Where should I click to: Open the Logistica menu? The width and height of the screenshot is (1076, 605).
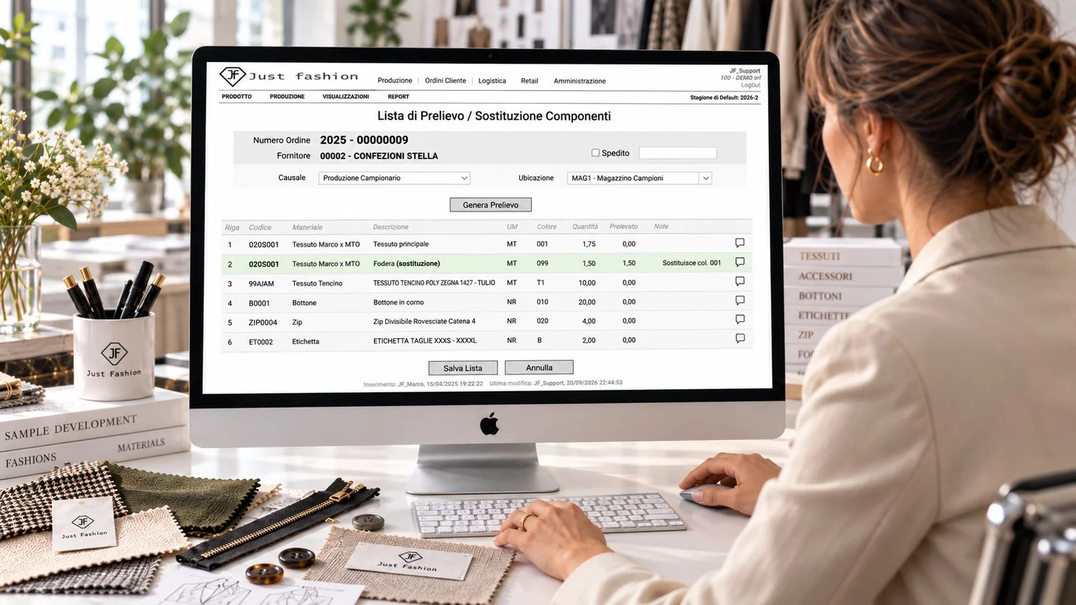[x=492, y=81]
